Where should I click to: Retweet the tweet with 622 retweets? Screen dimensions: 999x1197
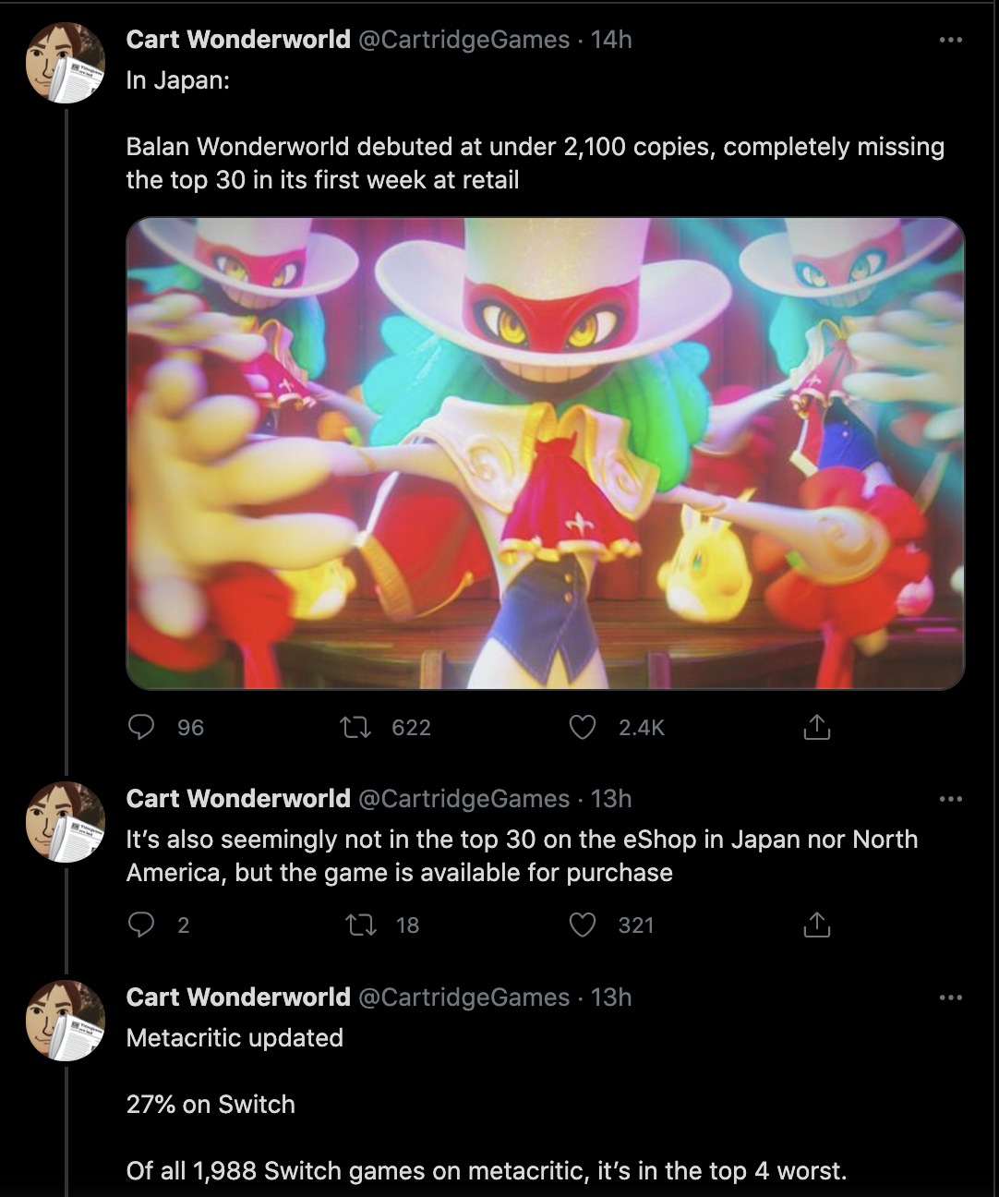[x=355, y=728]
